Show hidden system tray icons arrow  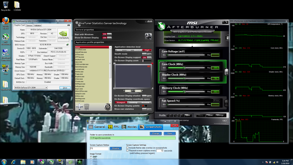click(263, 162)
